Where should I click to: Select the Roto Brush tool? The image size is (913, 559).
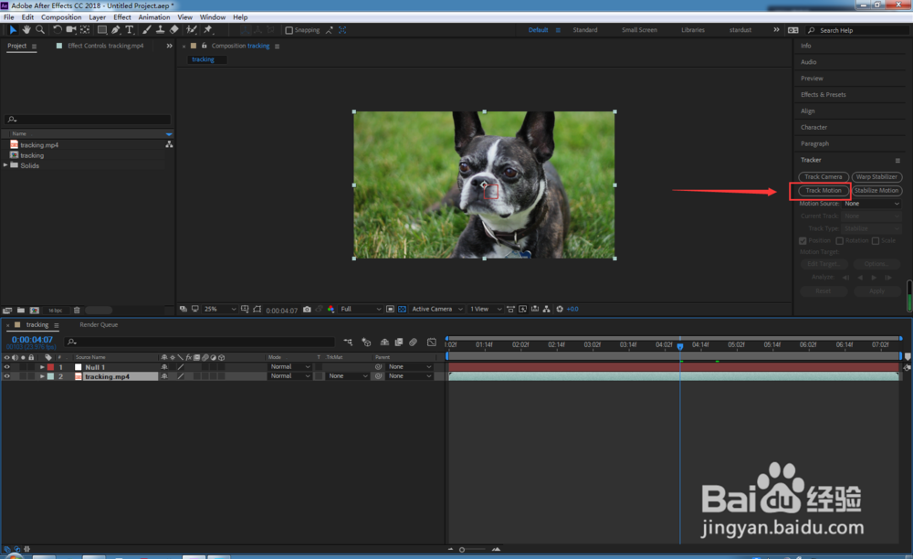point(191,30)
